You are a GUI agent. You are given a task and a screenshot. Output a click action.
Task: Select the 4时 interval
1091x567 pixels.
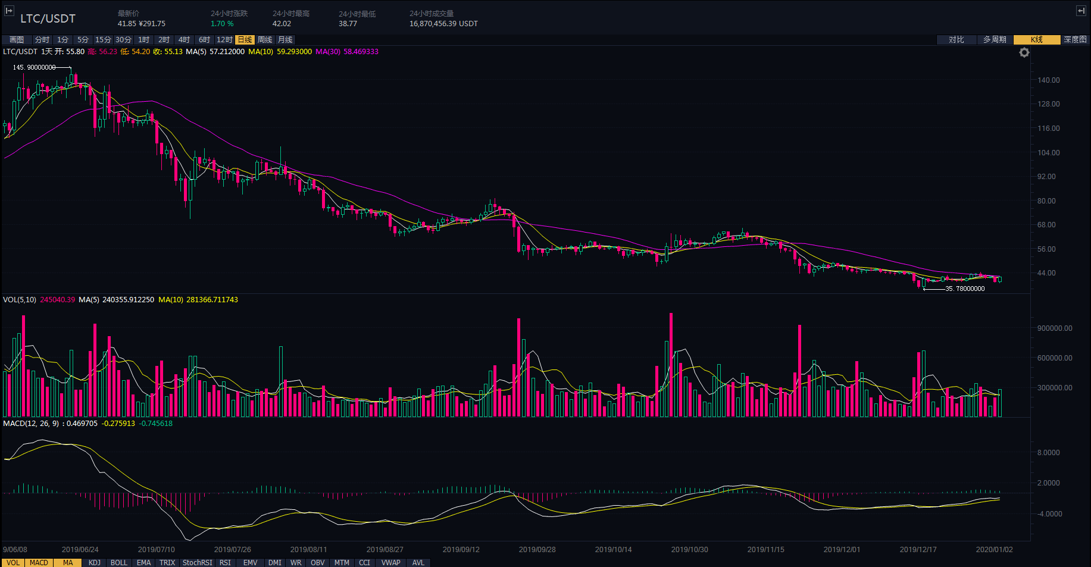coord(184,40)
